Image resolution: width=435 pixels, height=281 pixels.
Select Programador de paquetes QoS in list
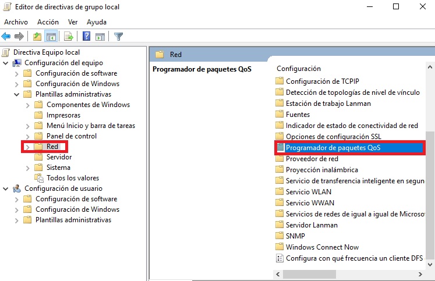click(333, 148)
